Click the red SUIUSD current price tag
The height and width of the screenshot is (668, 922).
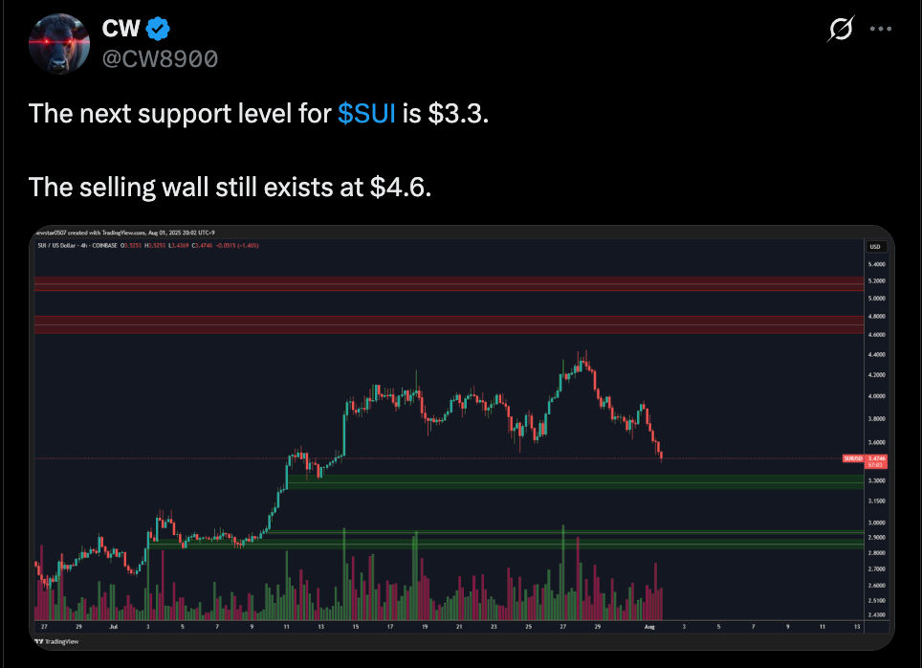tap(865, 461)
